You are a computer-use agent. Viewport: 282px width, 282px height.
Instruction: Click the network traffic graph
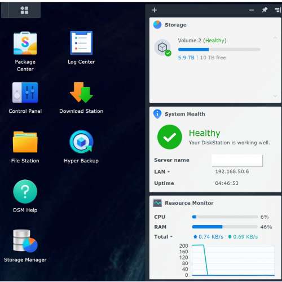(233, 260)
